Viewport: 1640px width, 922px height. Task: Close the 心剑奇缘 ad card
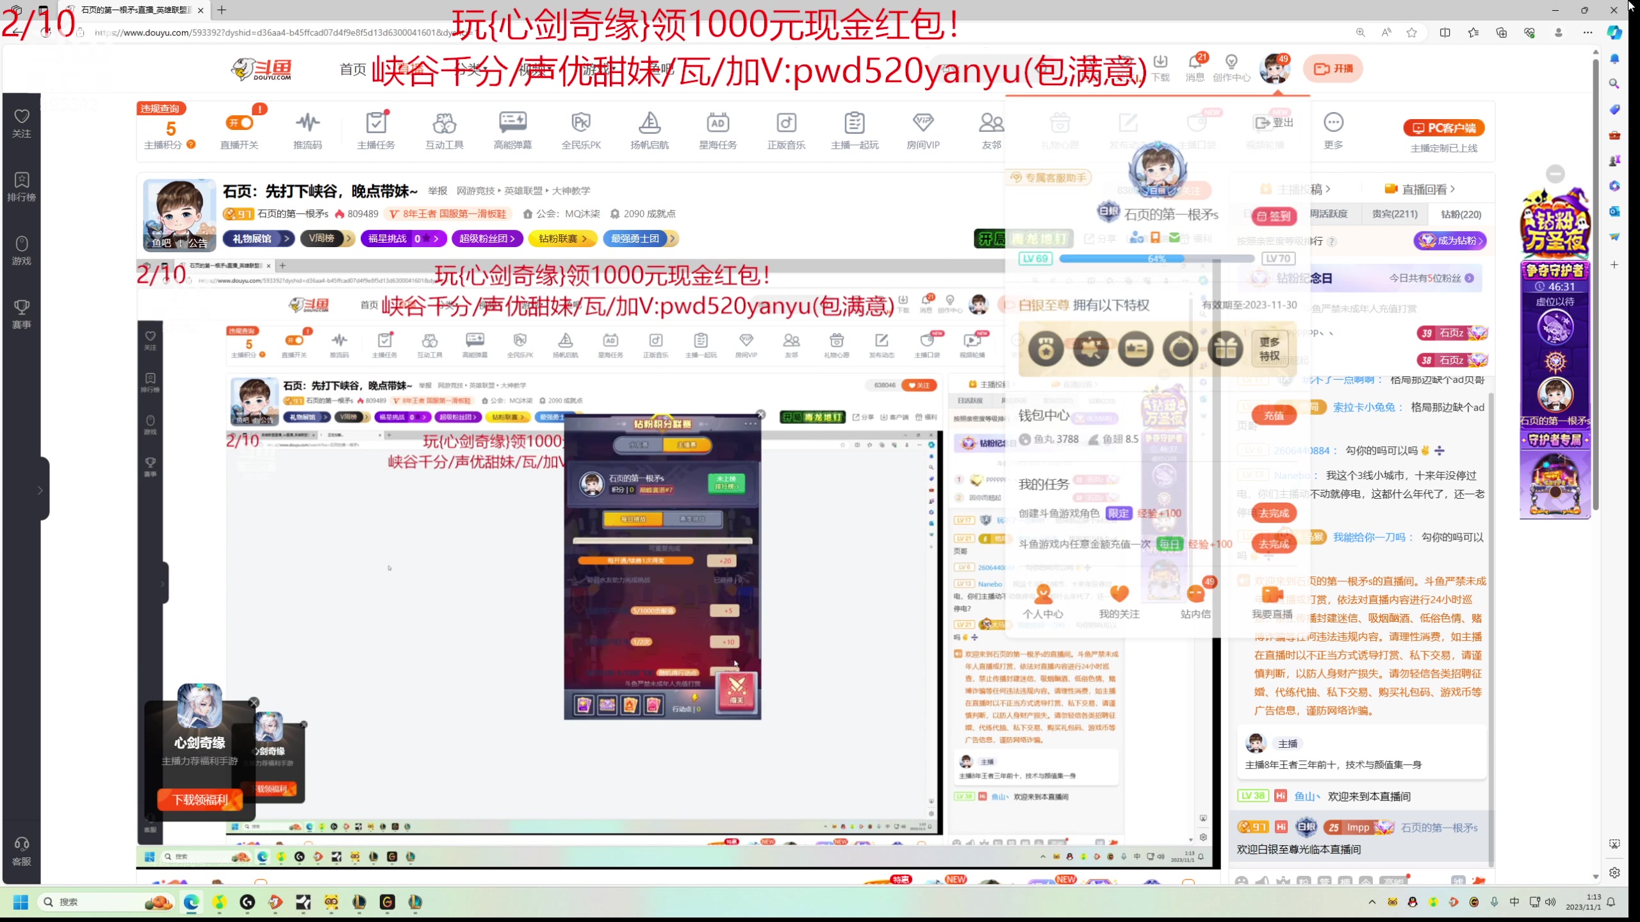pos(254,703)
